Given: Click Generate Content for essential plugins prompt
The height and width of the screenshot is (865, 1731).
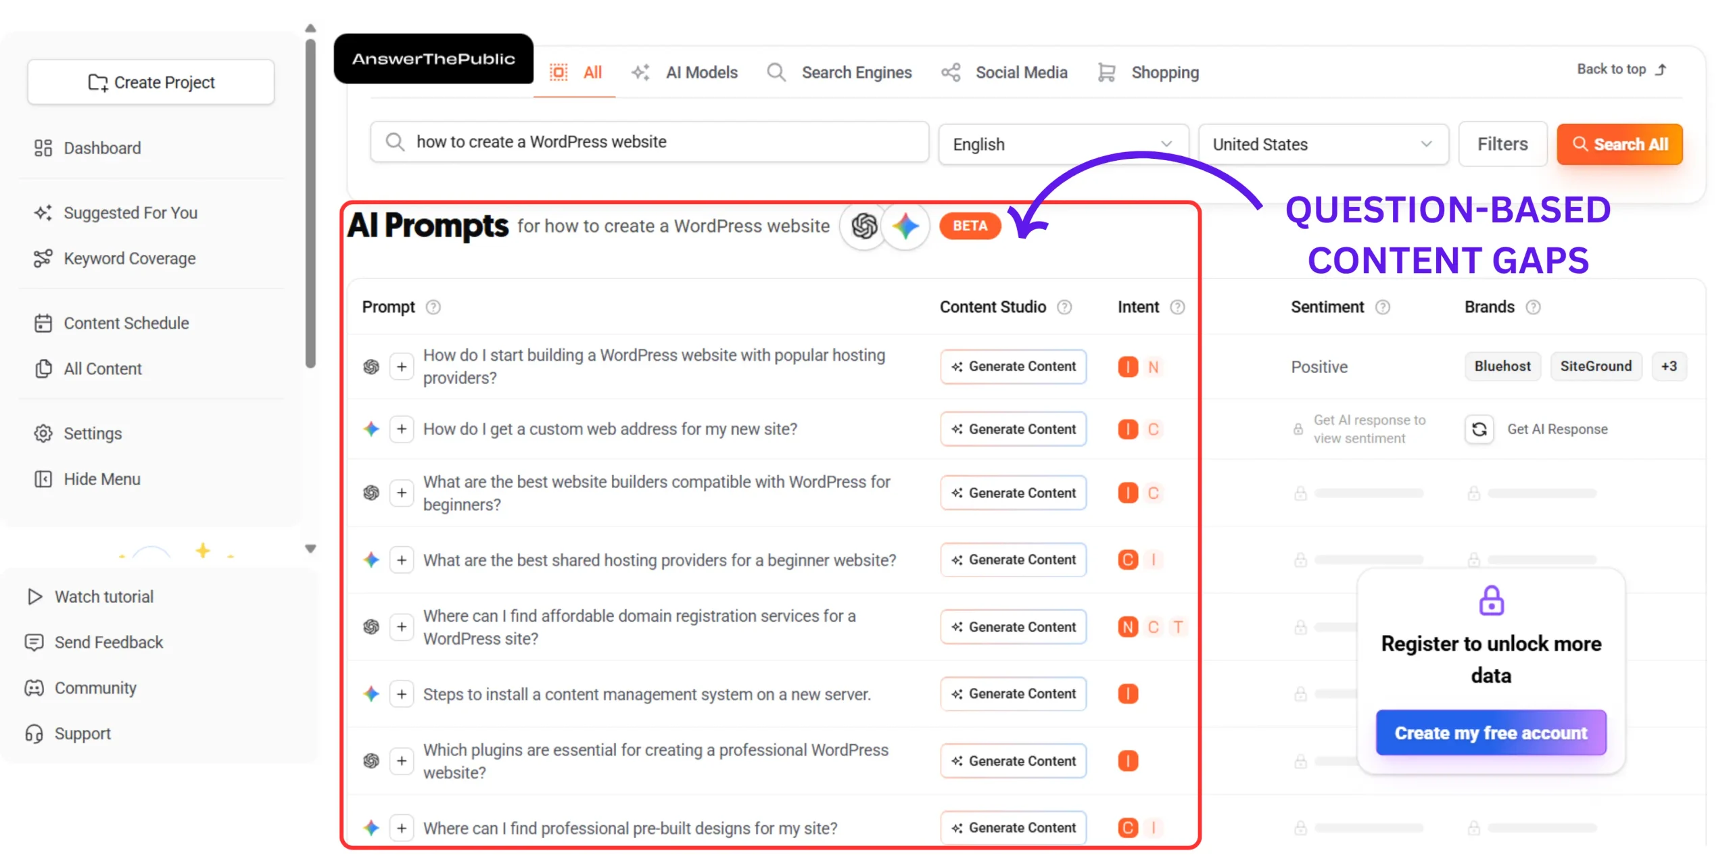Looking at the screenshot, I should point(1014,761).
